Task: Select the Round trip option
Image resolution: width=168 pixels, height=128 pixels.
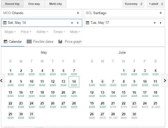Action: 12,4
